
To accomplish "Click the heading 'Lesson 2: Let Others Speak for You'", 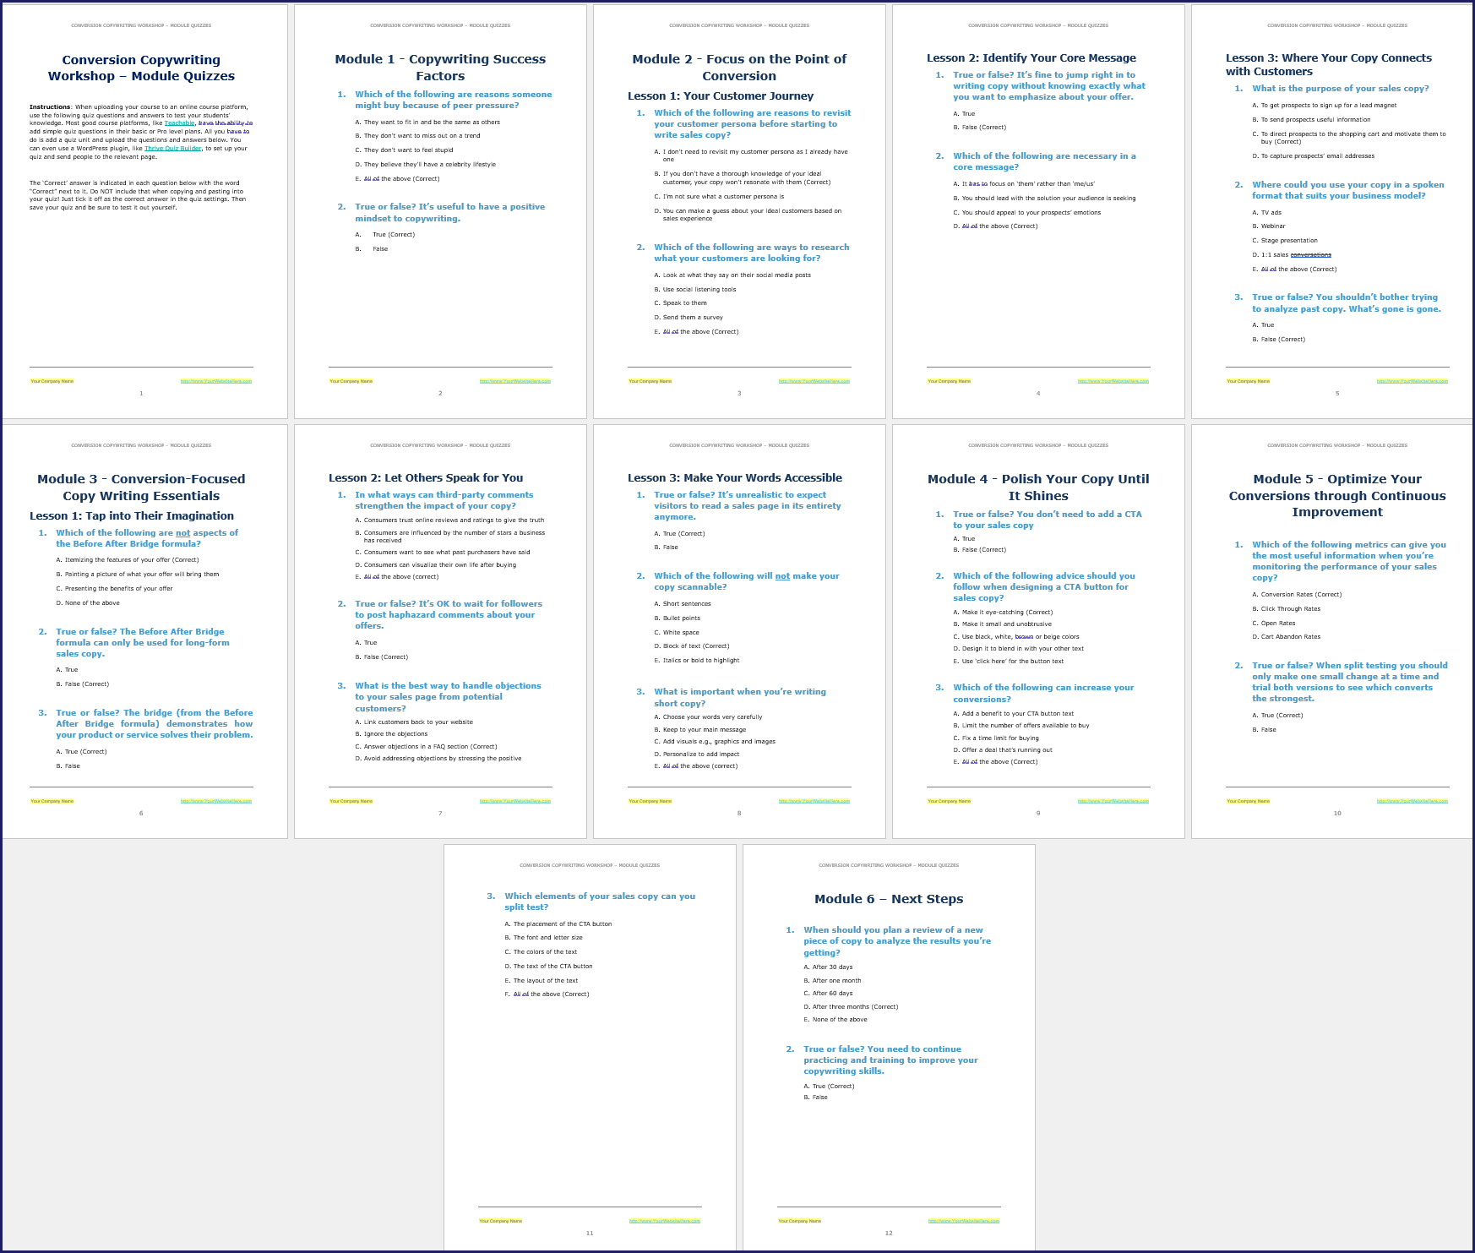I will 426,478.
